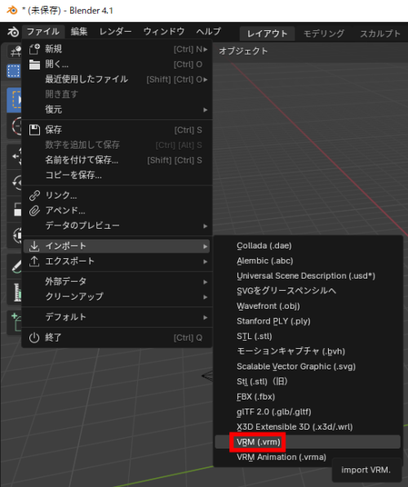Choose リンク... from the file menu
The width and height of the screenshot is (408, 487).
118,195
